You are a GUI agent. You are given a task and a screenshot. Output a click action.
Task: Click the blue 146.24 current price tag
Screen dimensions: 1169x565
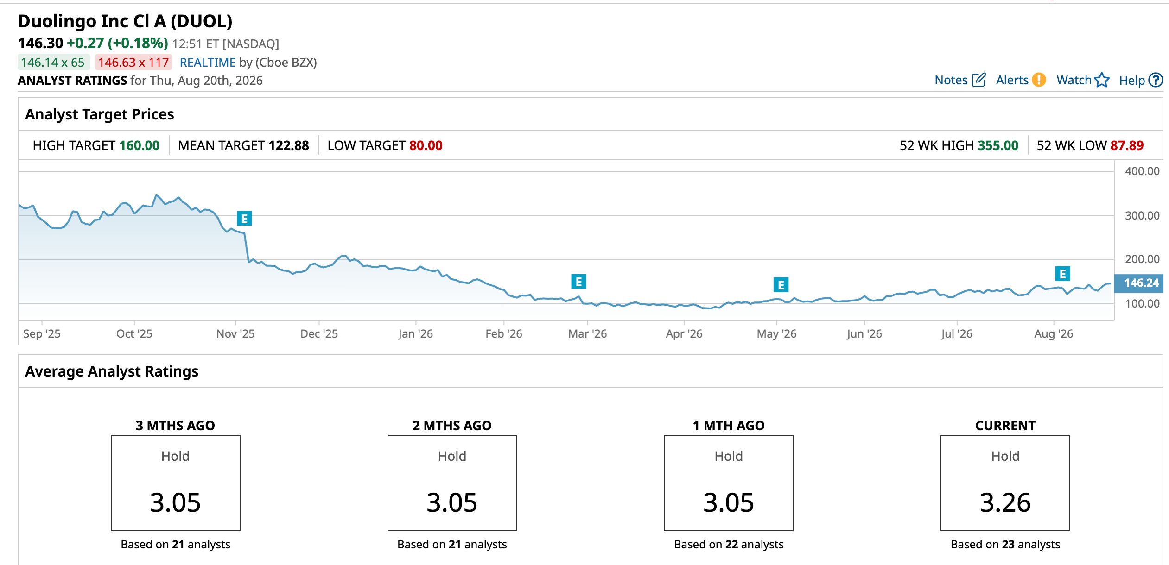[x=1138, y=283]
